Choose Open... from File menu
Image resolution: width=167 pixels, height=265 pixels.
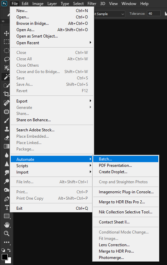[52, 17]
